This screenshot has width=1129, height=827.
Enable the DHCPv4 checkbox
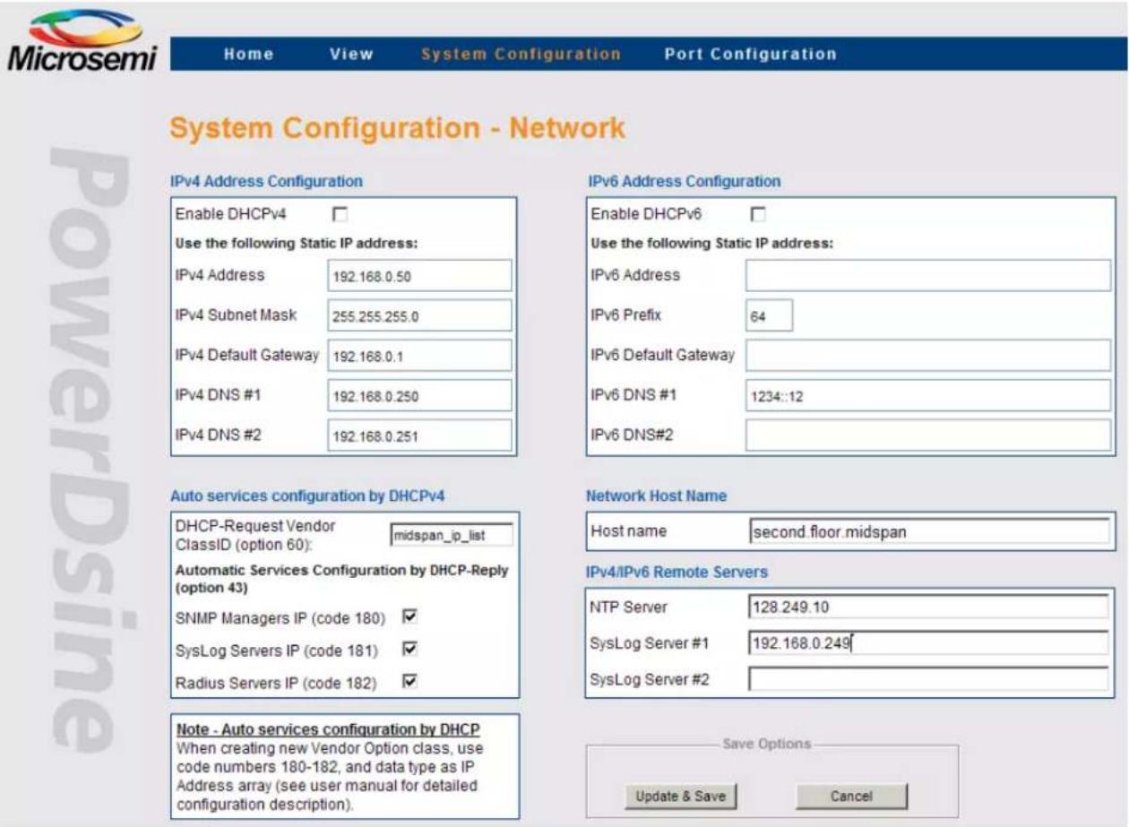tap(340, 214)
